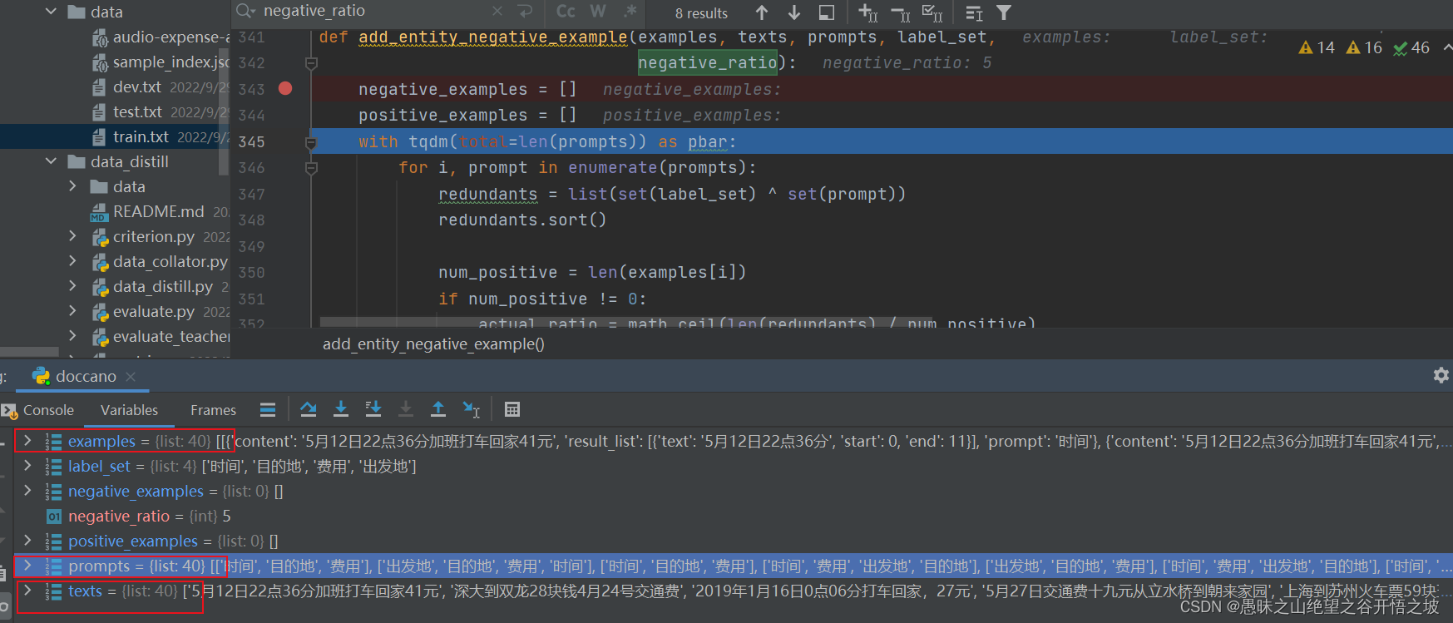The width and height of the screenshot is (1453, 623).
Task: Toggle Match Case (Cc) search option
Action: point(566,12)
